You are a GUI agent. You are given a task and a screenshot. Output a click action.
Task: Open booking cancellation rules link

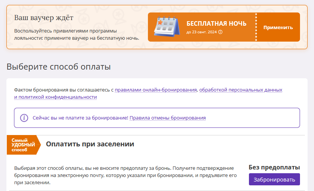(x=168, y=118)
